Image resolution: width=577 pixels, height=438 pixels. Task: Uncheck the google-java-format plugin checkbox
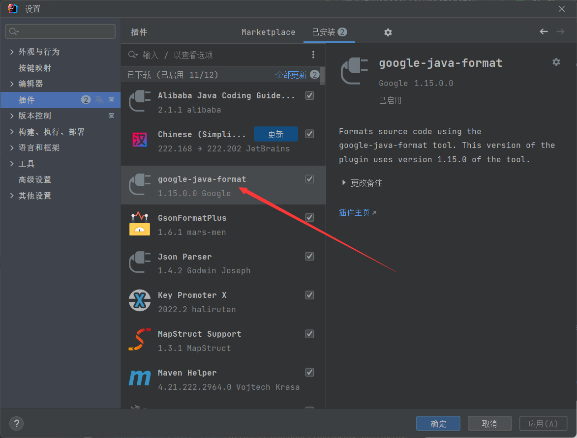(309, 179)
